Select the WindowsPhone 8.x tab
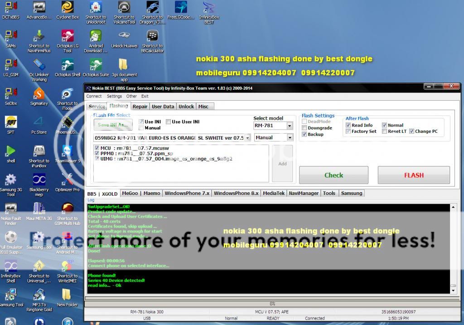 pos(236,193)
